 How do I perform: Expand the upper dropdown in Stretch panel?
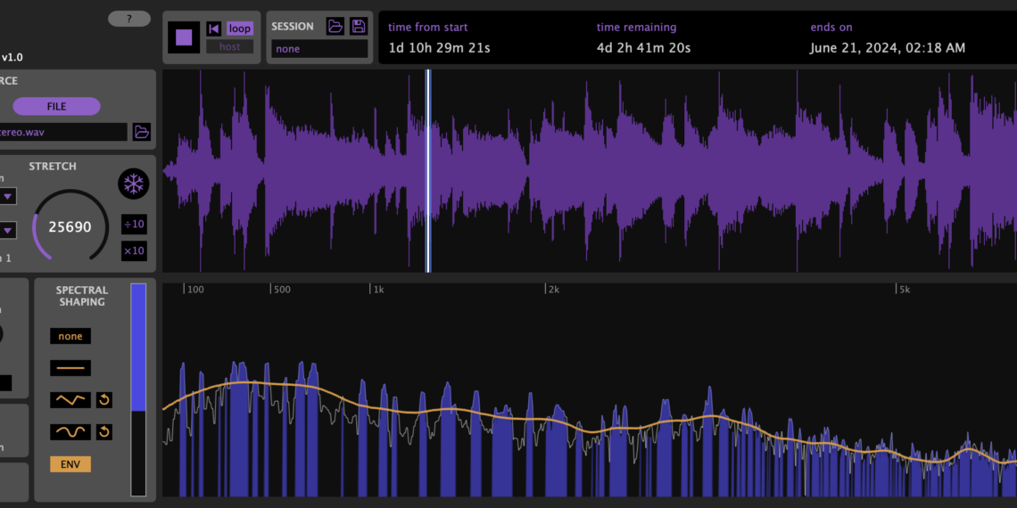click(7, 196)
